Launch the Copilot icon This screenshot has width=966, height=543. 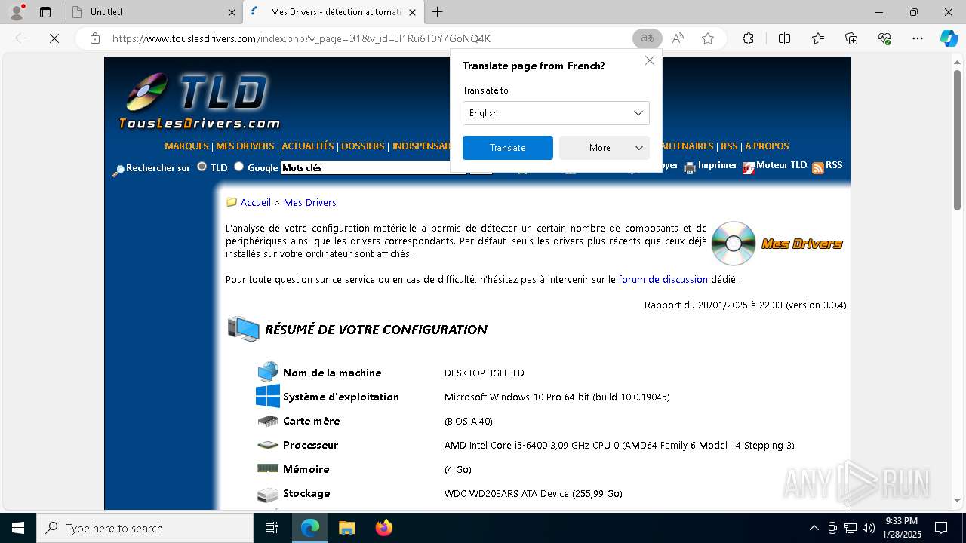(x=949, y=38)
